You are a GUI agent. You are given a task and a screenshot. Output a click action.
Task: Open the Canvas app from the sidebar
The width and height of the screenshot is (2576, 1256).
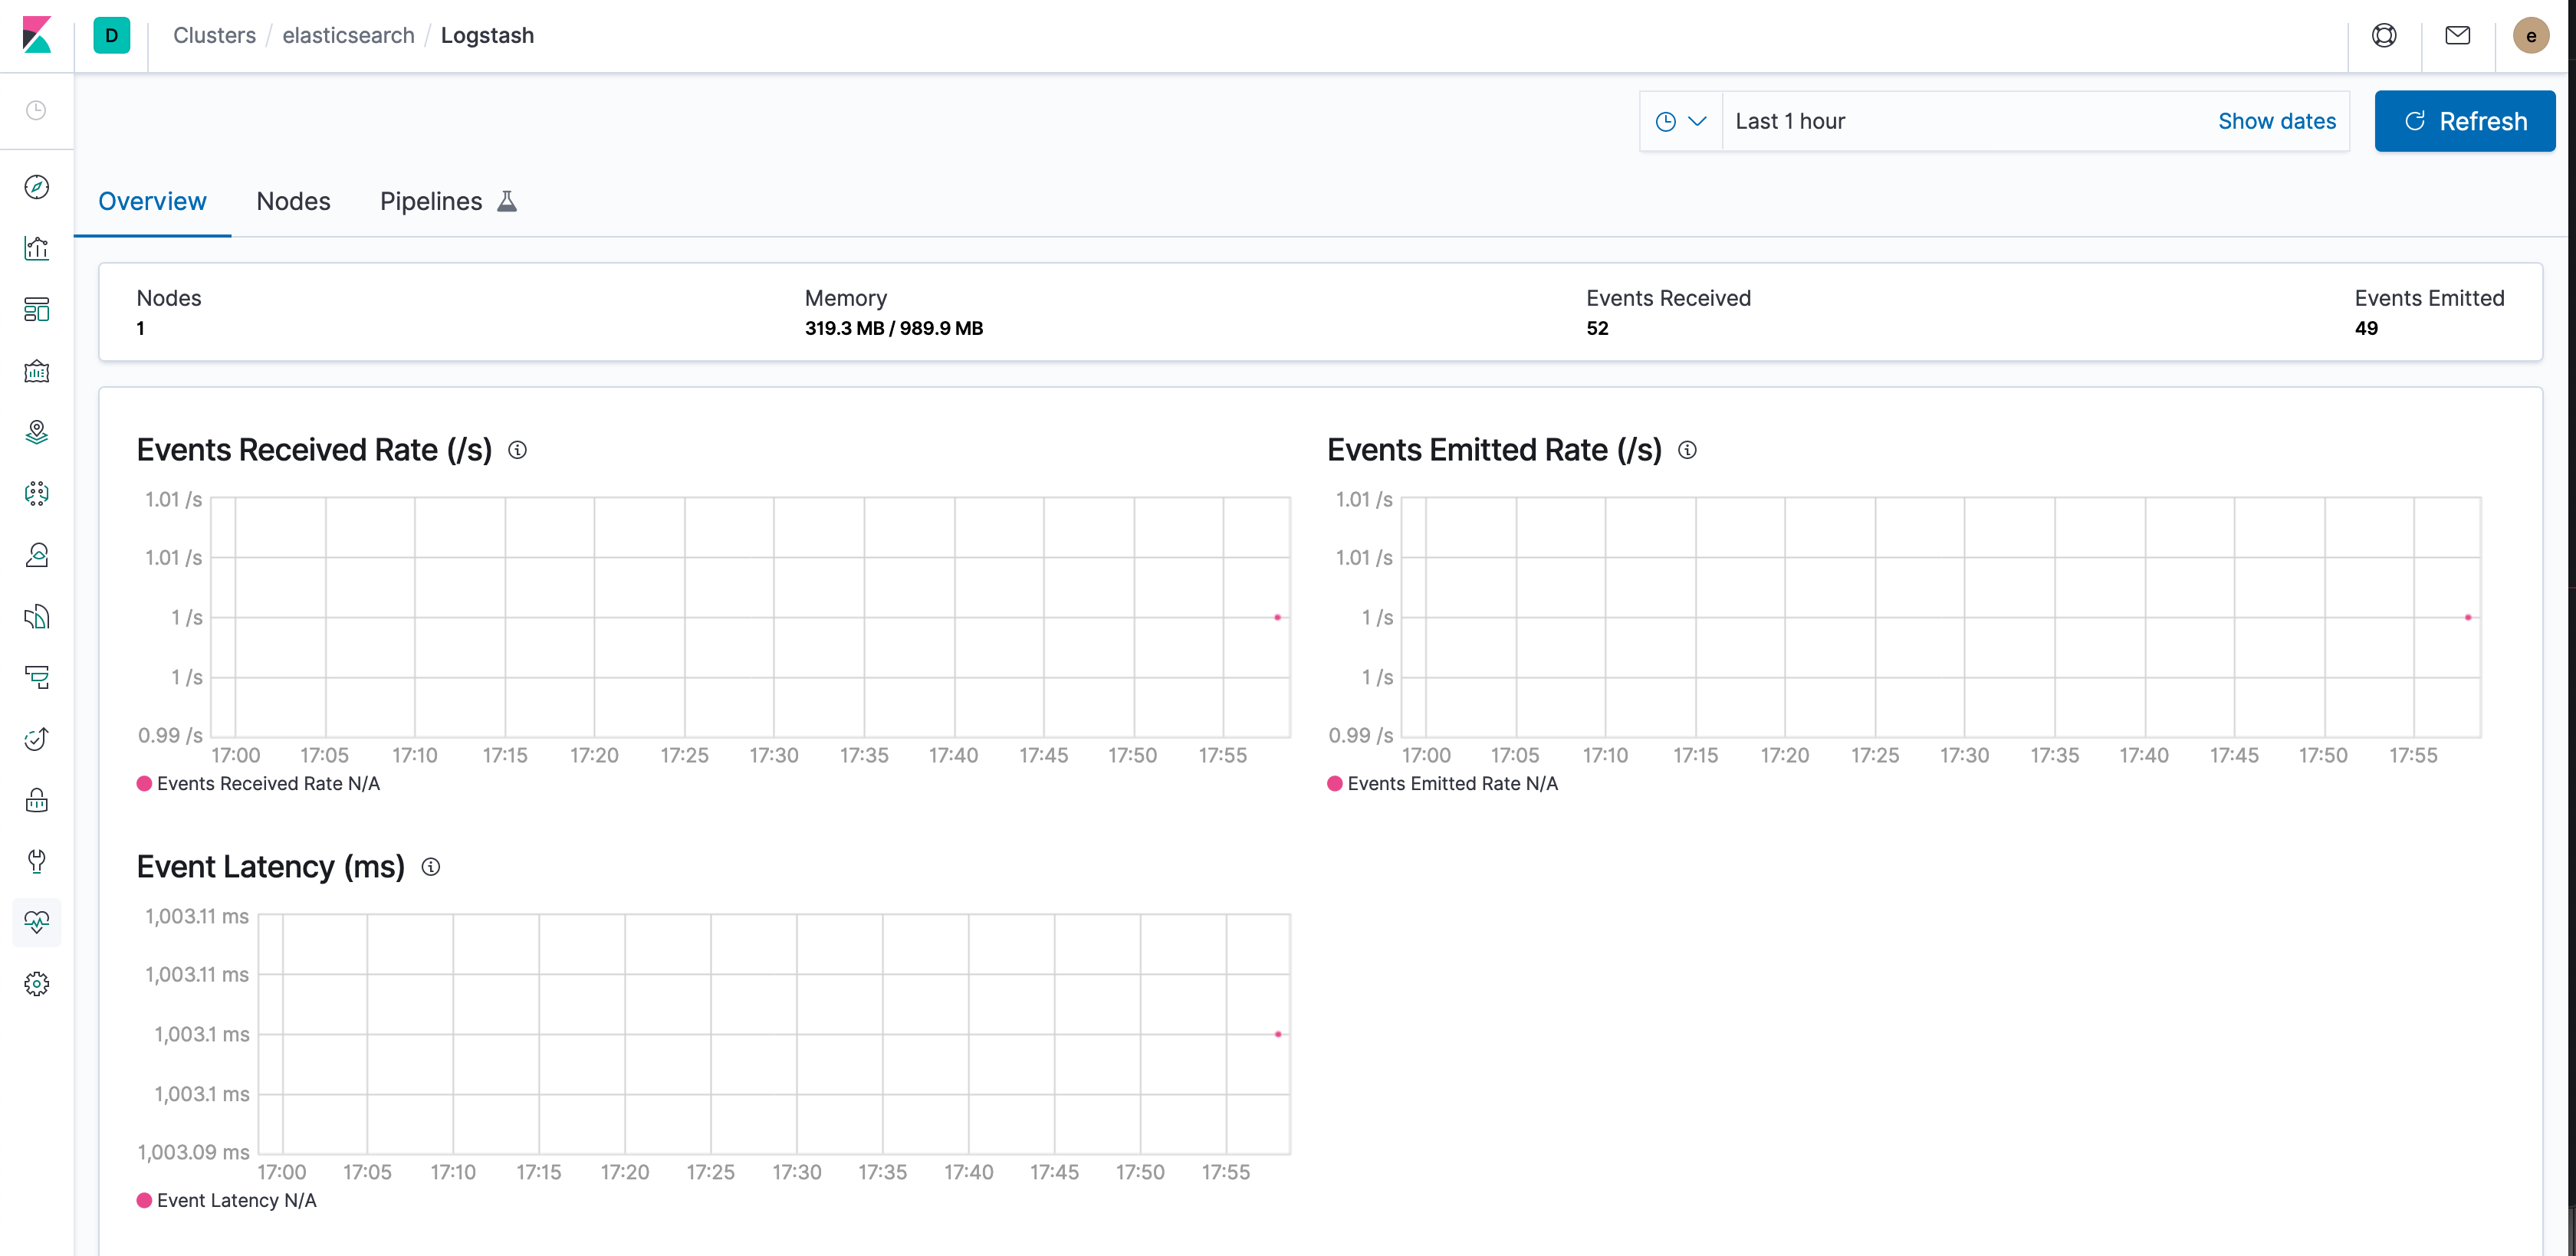(x=36, y=371)
